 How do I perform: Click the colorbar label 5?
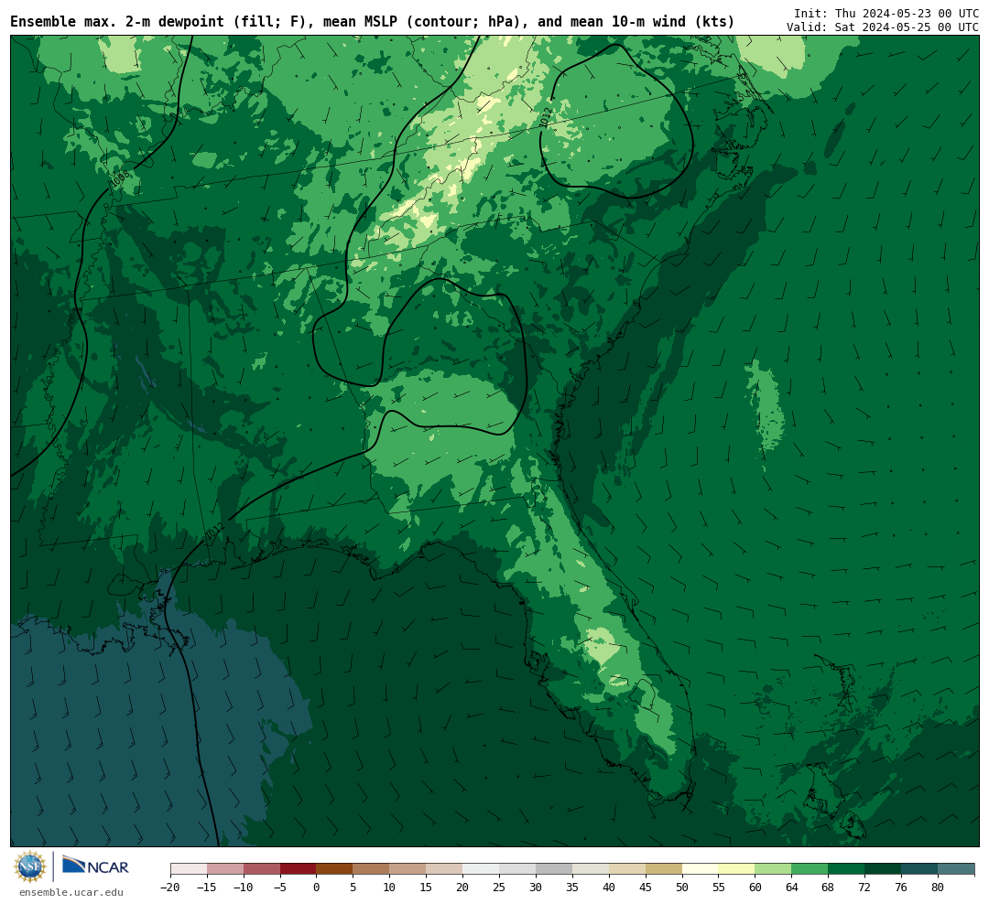tap(353, 888)
